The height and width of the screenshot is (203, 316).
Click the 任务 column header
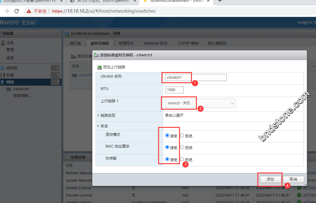[x=69, y=165]
